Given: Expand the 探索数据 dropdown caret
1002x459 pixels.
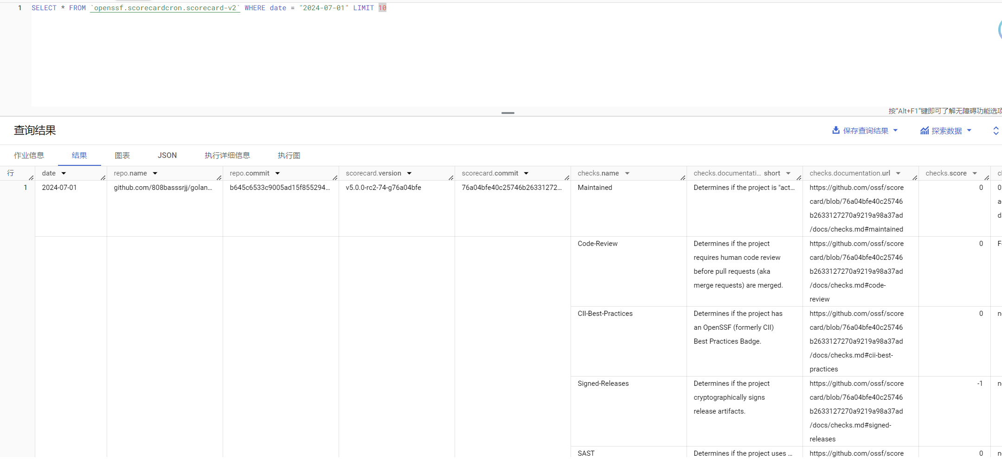Looking at the screenshot, I should 969,131.
